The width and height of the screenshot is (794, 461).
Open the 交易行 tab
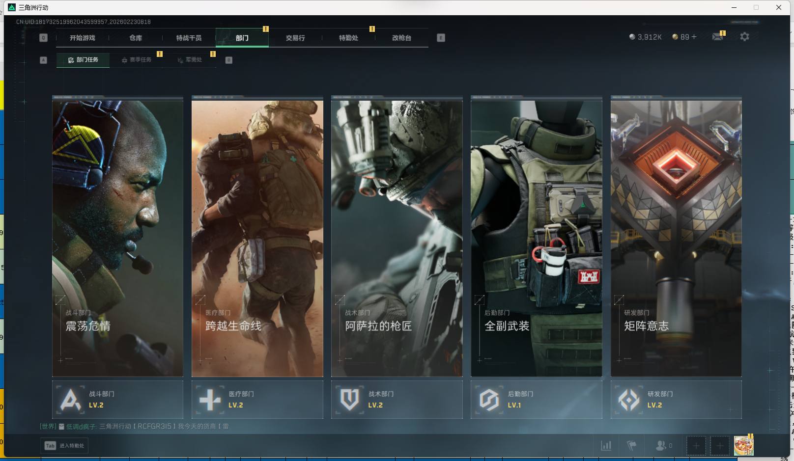[x=295, y=38]
